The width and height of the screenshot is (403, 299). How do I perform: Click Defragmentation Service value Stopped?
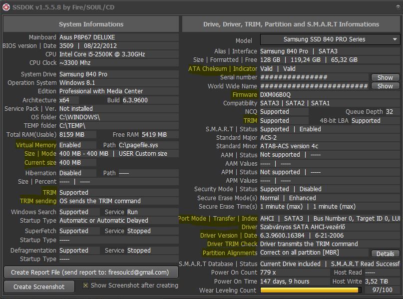(x=139, y=251)
